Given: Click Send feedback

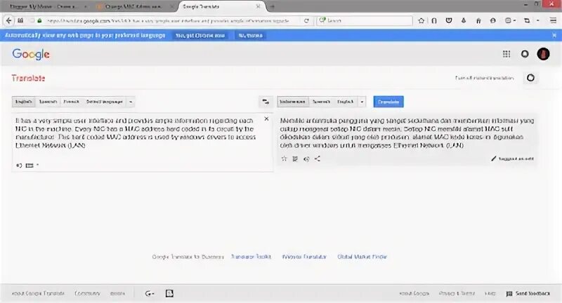Looking at the screenshot, I should pos(528,293).
